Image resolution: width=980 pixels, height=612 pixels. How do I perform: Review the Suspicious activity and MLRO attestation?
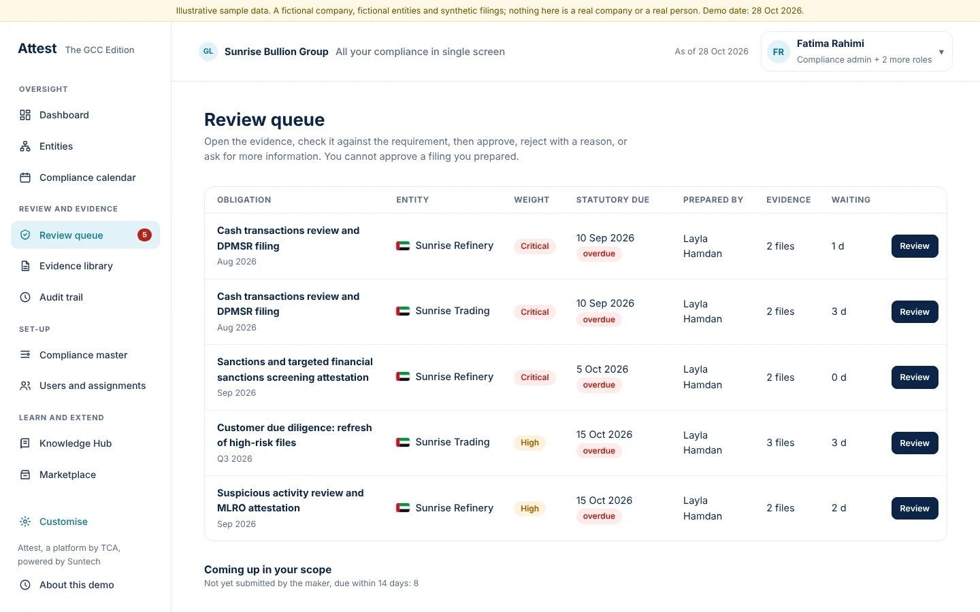915,509
